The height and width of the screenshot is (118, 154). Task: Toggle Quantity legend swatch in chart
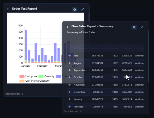tap(41, 77)
